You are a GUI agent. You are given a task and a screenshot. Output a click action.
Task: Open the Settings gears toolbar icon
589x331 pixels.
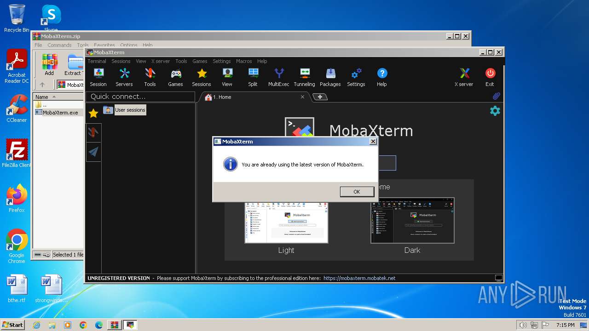click(x=356, y=77)
